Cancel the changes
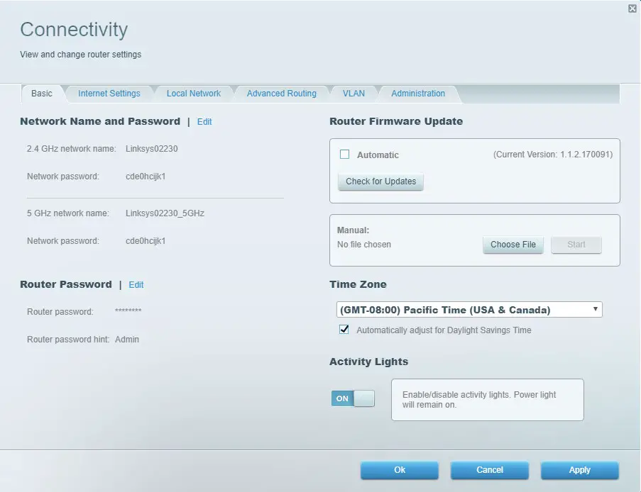641x492 pixels. [x=489, y=470]
